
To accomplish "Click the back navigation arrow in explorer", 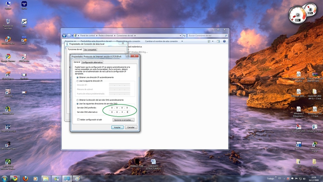I will pyautogui.click(x=64, y=36).
